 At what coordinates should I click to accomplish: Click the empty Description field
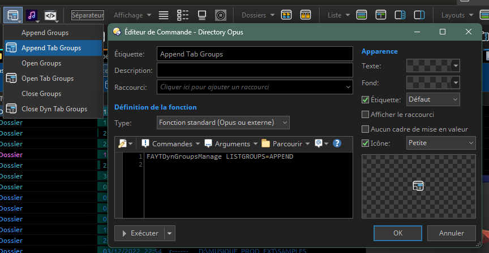[255, 71]
